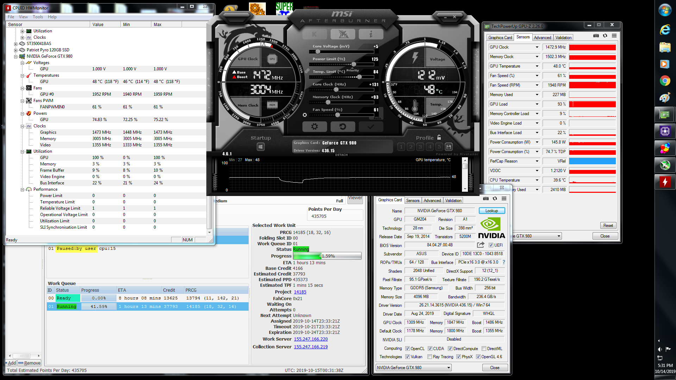The height and width of the screenshot is (380, 676).
Task: Expand the ST3500418AS node in HWMonitor
Action: (15, 44)
